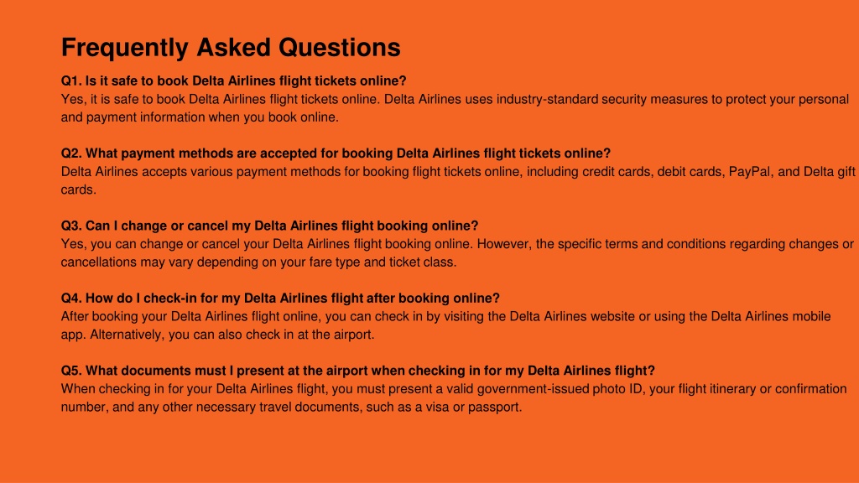Image resolution: width=859 pixels, height=483 pixels.
Task: Click the word 'Questions' in the title
Action: pos(340,48)
